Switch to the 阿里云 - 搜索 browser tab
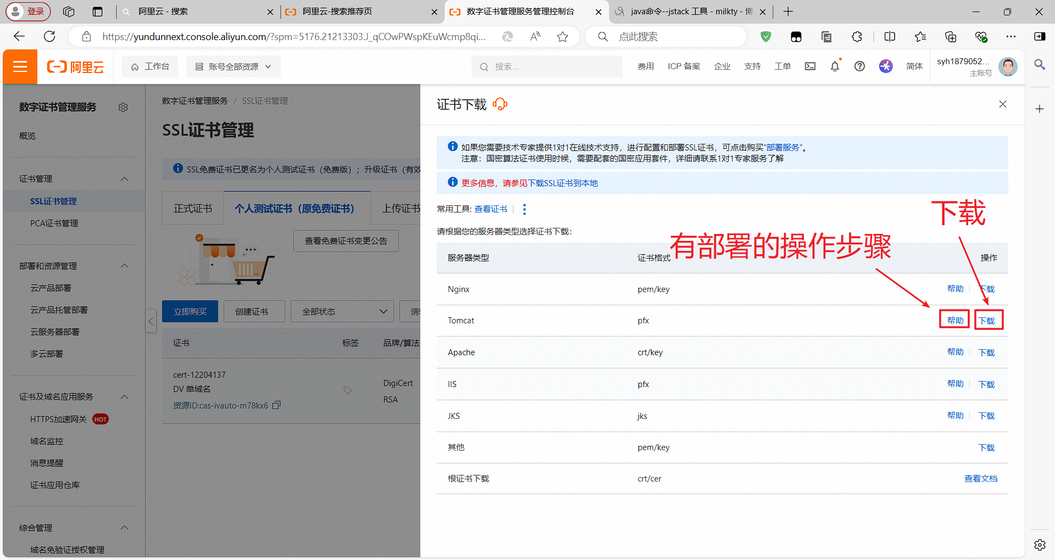1055x560 pixels. tap(197, 12)
